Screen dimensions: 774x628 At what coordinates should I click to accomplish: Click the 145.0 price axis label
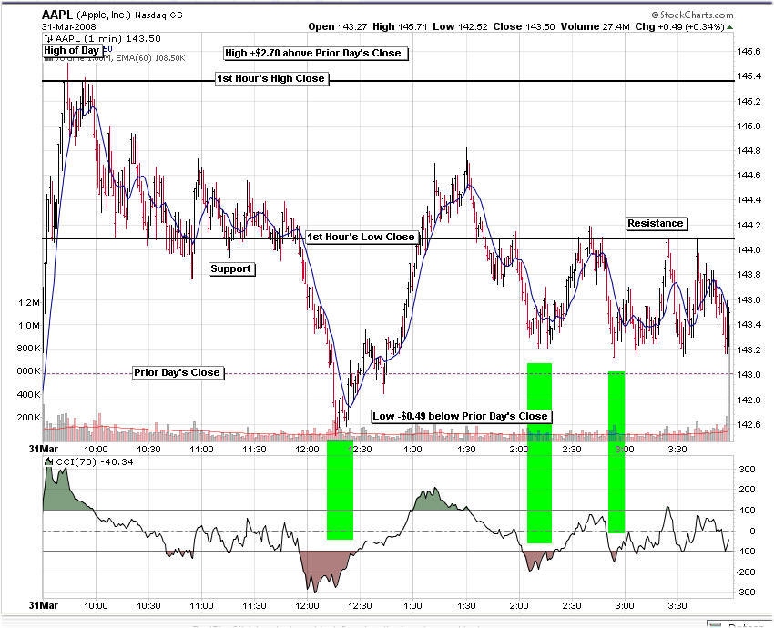pos(749,127)
